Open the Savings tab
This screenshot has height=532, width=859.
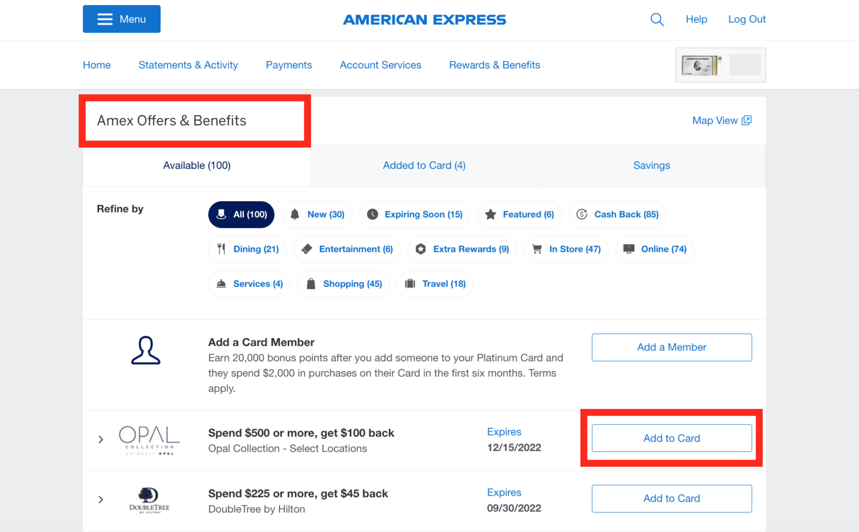tap(651, 165)
